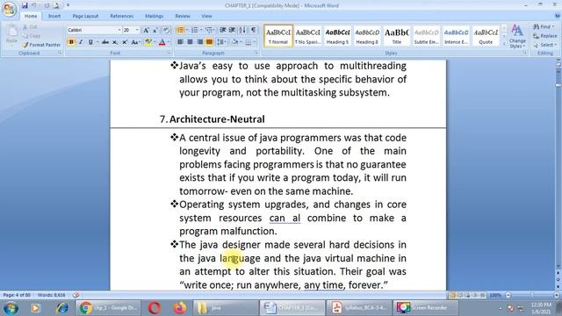
Task: Toggle Show/Hide paragraph marks
Action: 254,30
